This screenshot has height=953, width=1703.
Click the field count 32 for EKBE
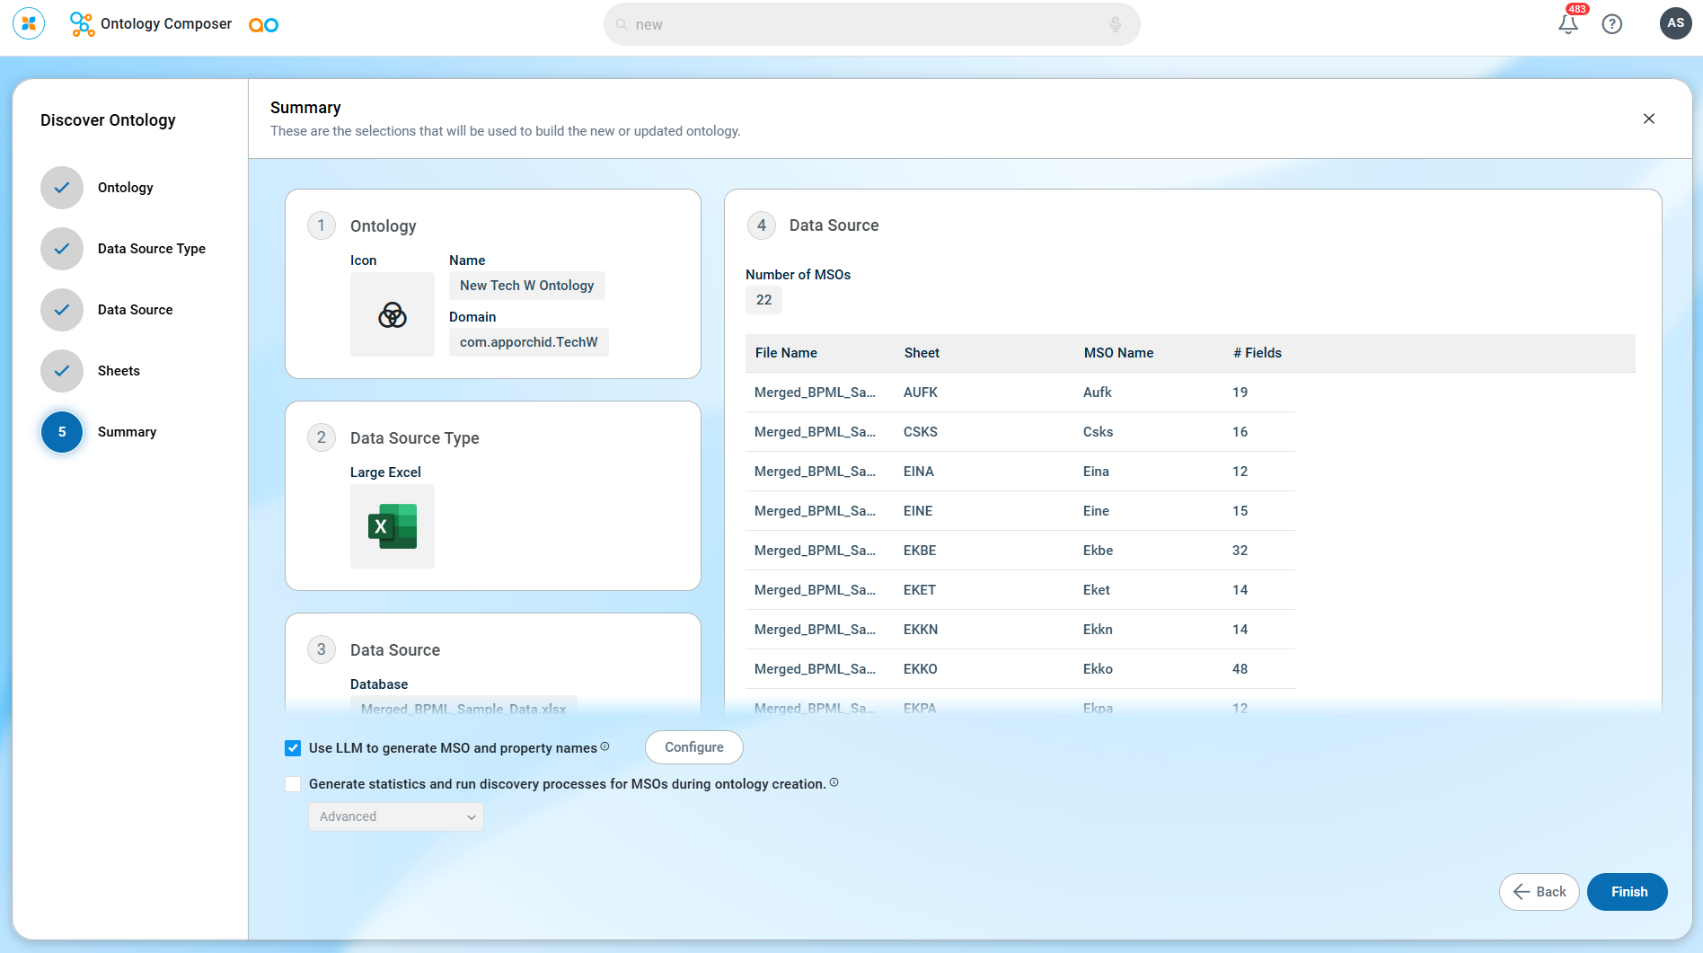click(x=1240, y=551)
